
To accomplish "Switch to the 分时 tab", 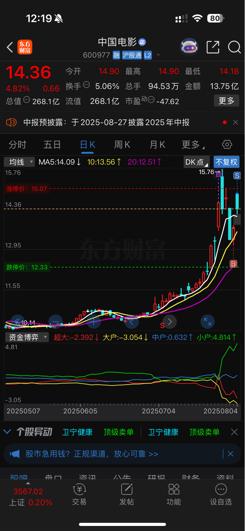I will tap(18, 145).
